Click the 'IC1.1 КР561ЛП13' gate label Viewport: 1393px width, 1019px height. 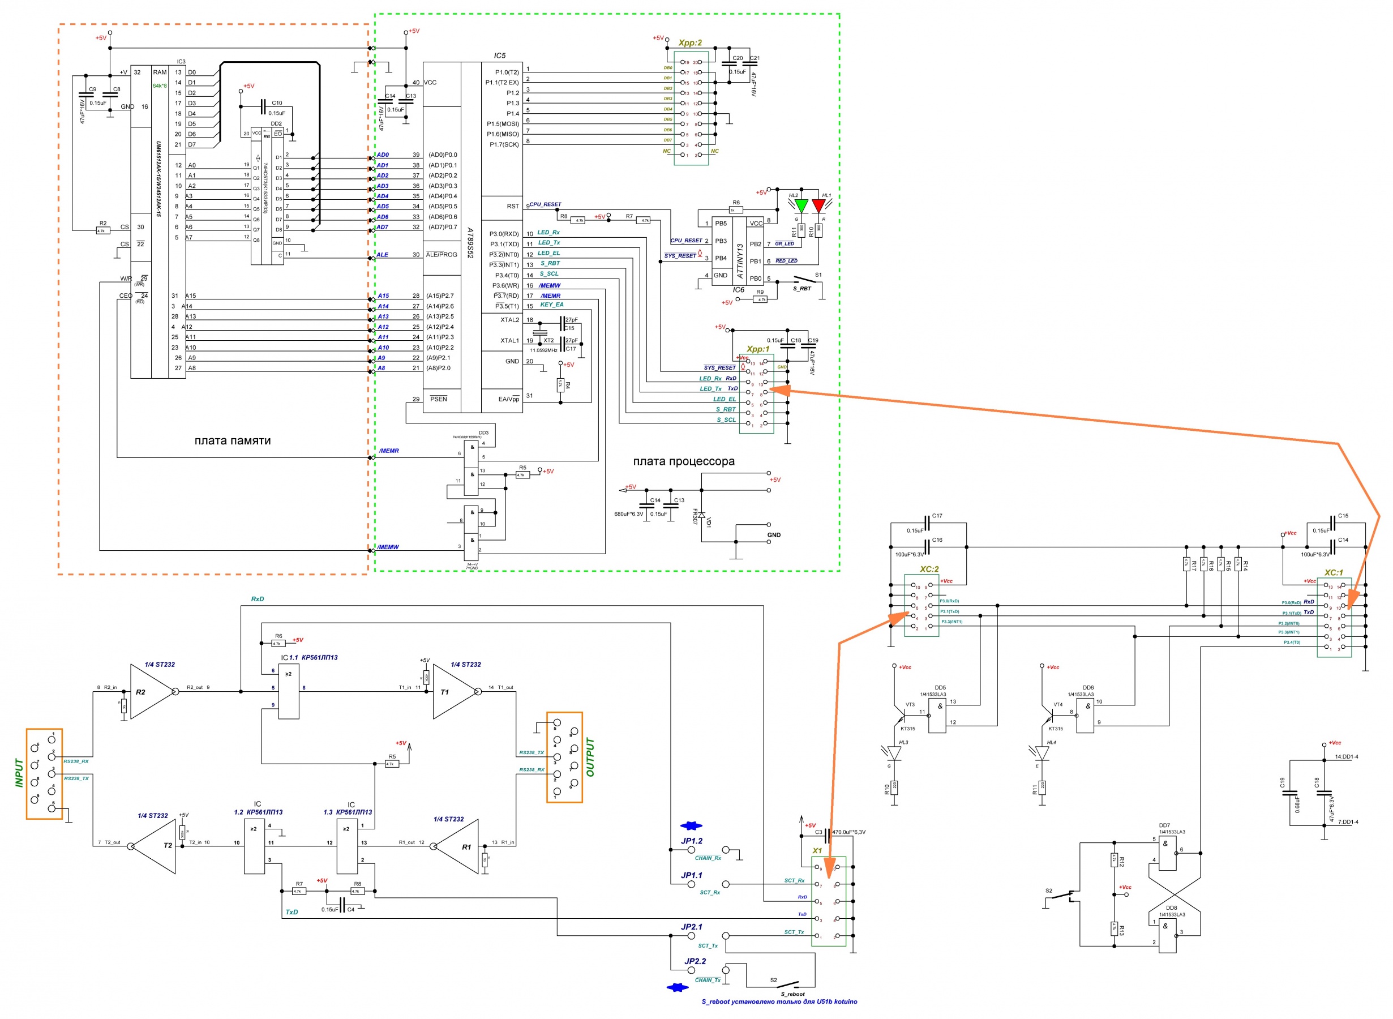pyautogui.click(x=309, y=658)
